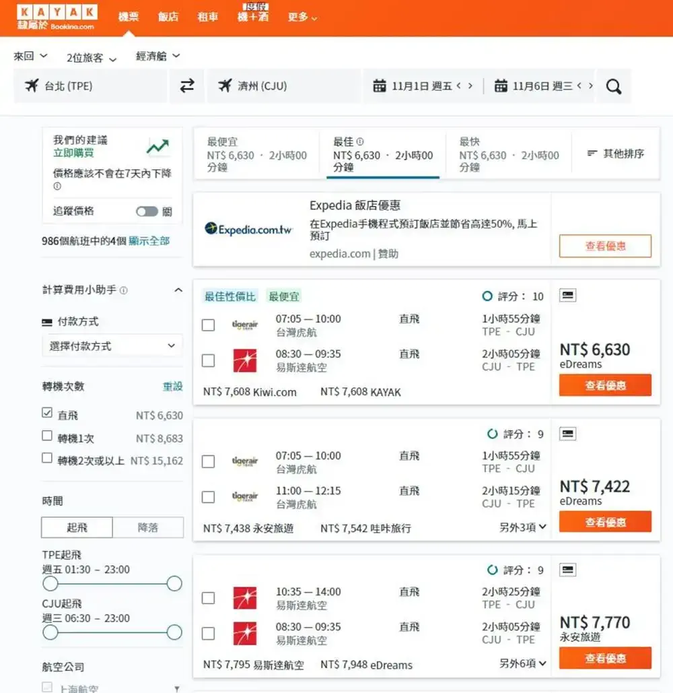Go to previous departure date arrow
This screenshot has height=693, width=673.
point(459,86)
